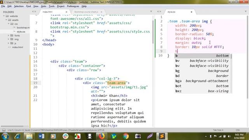Open the Preferences menu
Viewport: 249px width, 140px height.
tap(73, 6)
